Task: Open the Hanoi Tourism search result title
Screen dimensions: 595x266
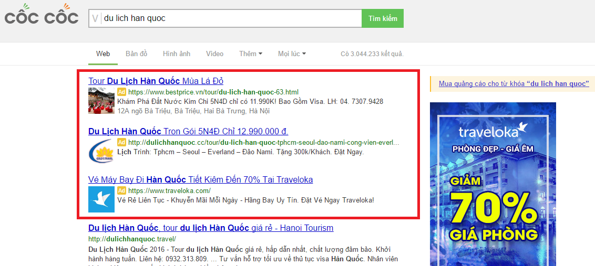Action: [x=211, y=228]
